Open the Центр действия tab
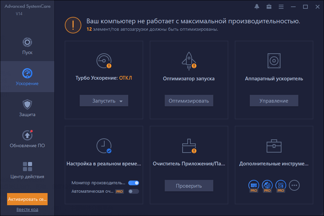Screen dimensions: 324x216 [27, 170]
